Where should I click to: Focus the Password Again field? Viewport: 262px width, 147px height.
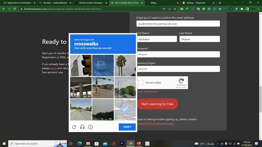178,69
